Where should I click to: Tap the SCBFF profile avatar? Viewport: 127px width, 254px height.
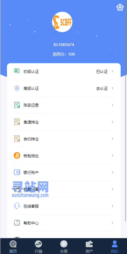62,22
